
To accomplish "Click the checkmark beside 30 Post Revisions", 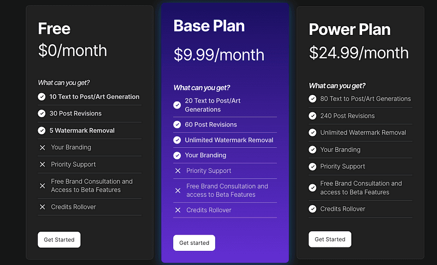I will (42, 113).
